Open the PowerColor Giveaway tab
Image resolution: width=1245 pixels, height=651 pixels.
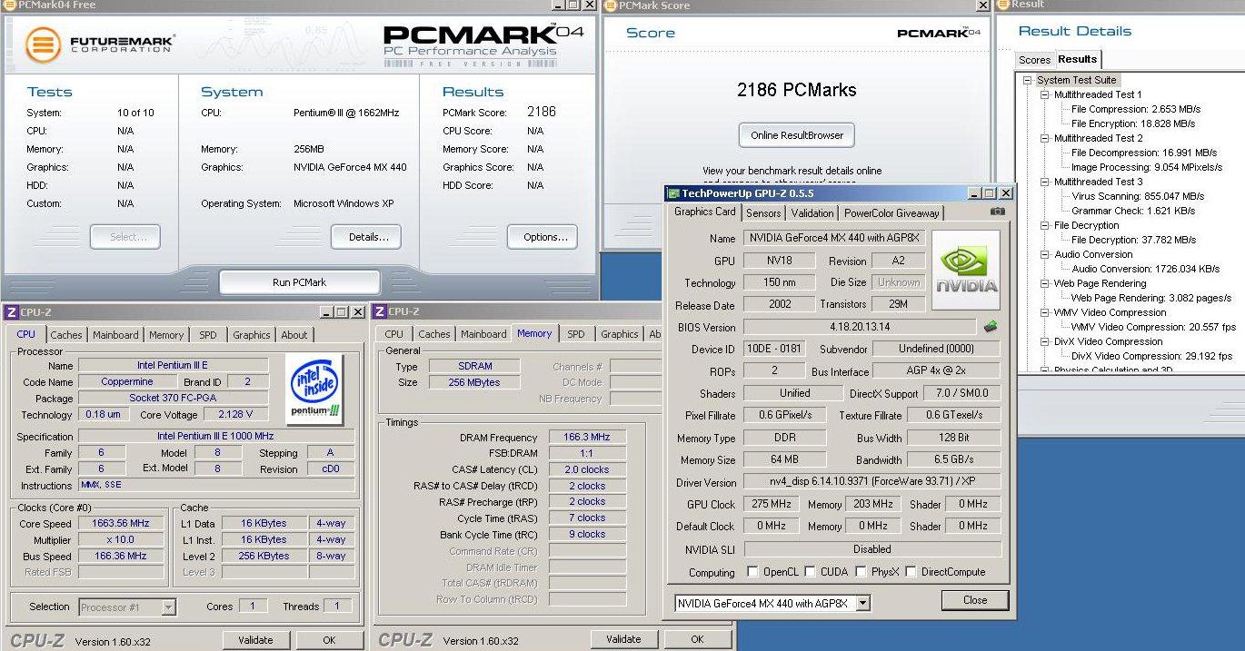click(891, 213)
